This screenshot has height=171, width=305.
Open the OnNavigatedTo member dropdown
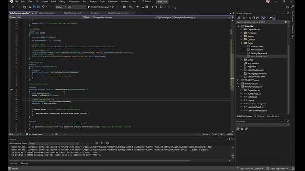[193, 17]
